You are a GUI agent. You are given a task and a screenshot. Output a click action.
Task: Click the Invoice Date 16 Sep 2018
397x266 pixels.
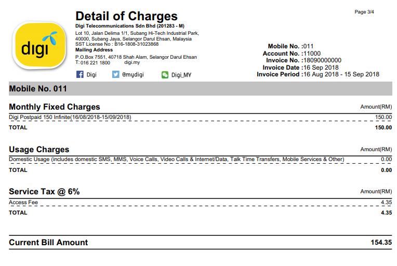321,68
